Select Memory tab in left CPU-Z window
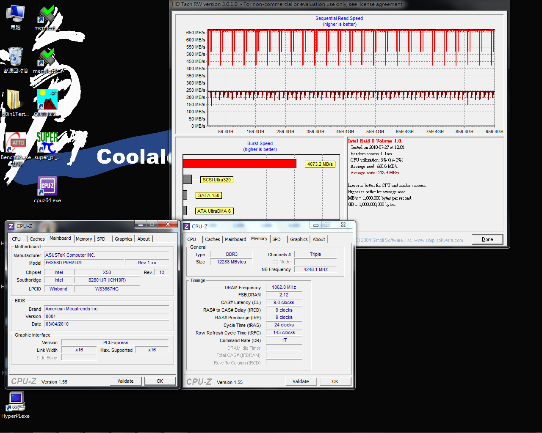This screenshot has height=433, width=542. point(84,239)
